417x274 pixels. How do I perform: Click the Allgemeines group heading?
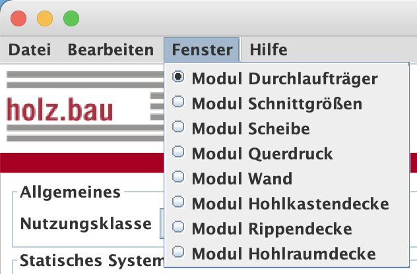70,192
